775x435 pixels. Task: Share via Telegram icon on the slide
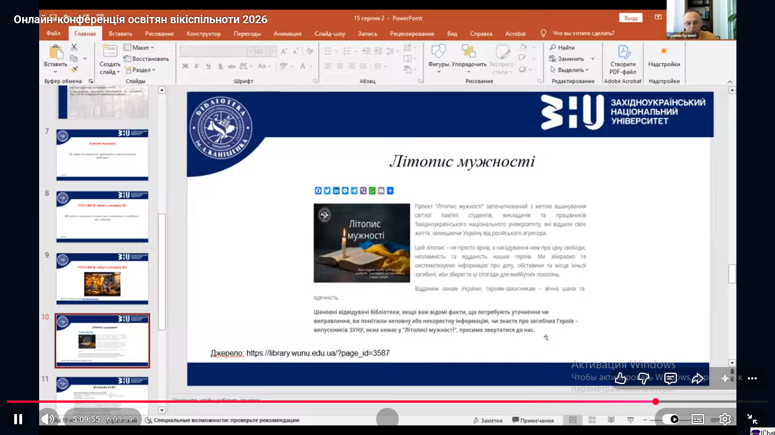point(354,191)
